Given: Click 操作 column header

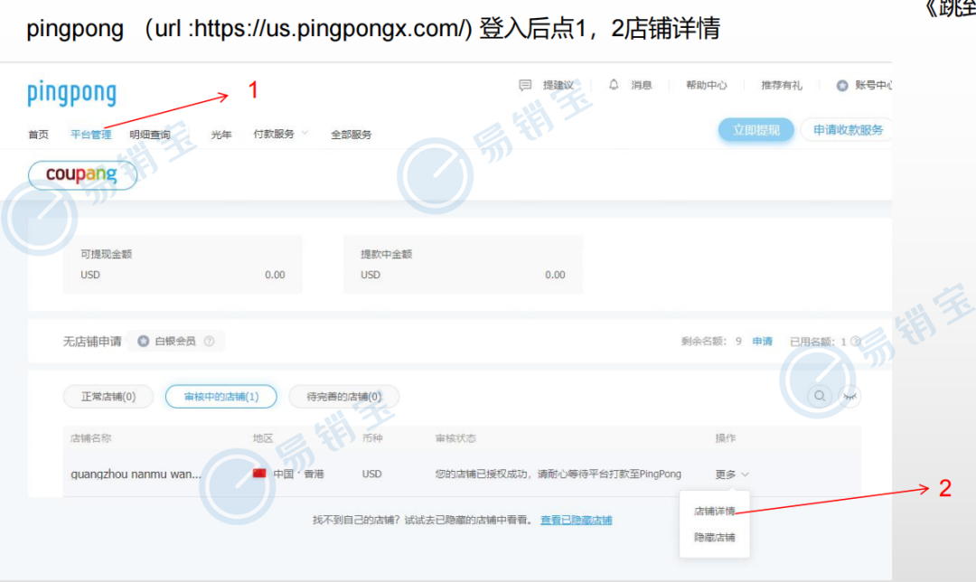Looking at the screenshot, I should pyautogui.click(x=725, y=438).
